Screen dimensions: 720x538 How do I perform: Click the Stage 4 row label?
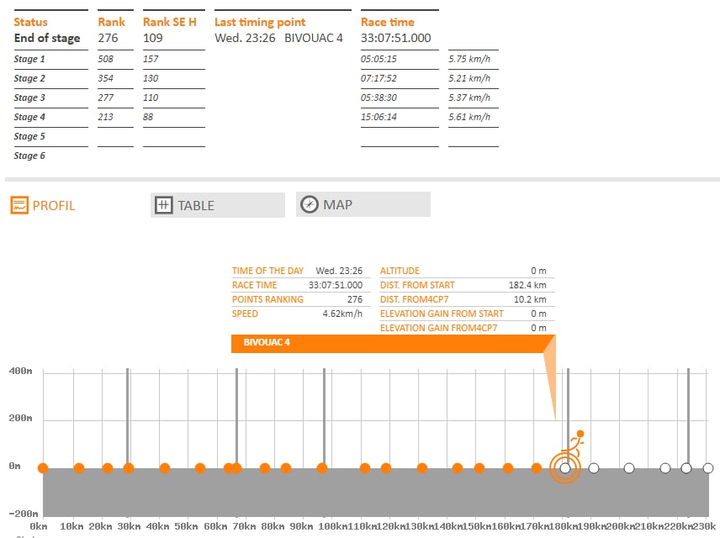30,118
